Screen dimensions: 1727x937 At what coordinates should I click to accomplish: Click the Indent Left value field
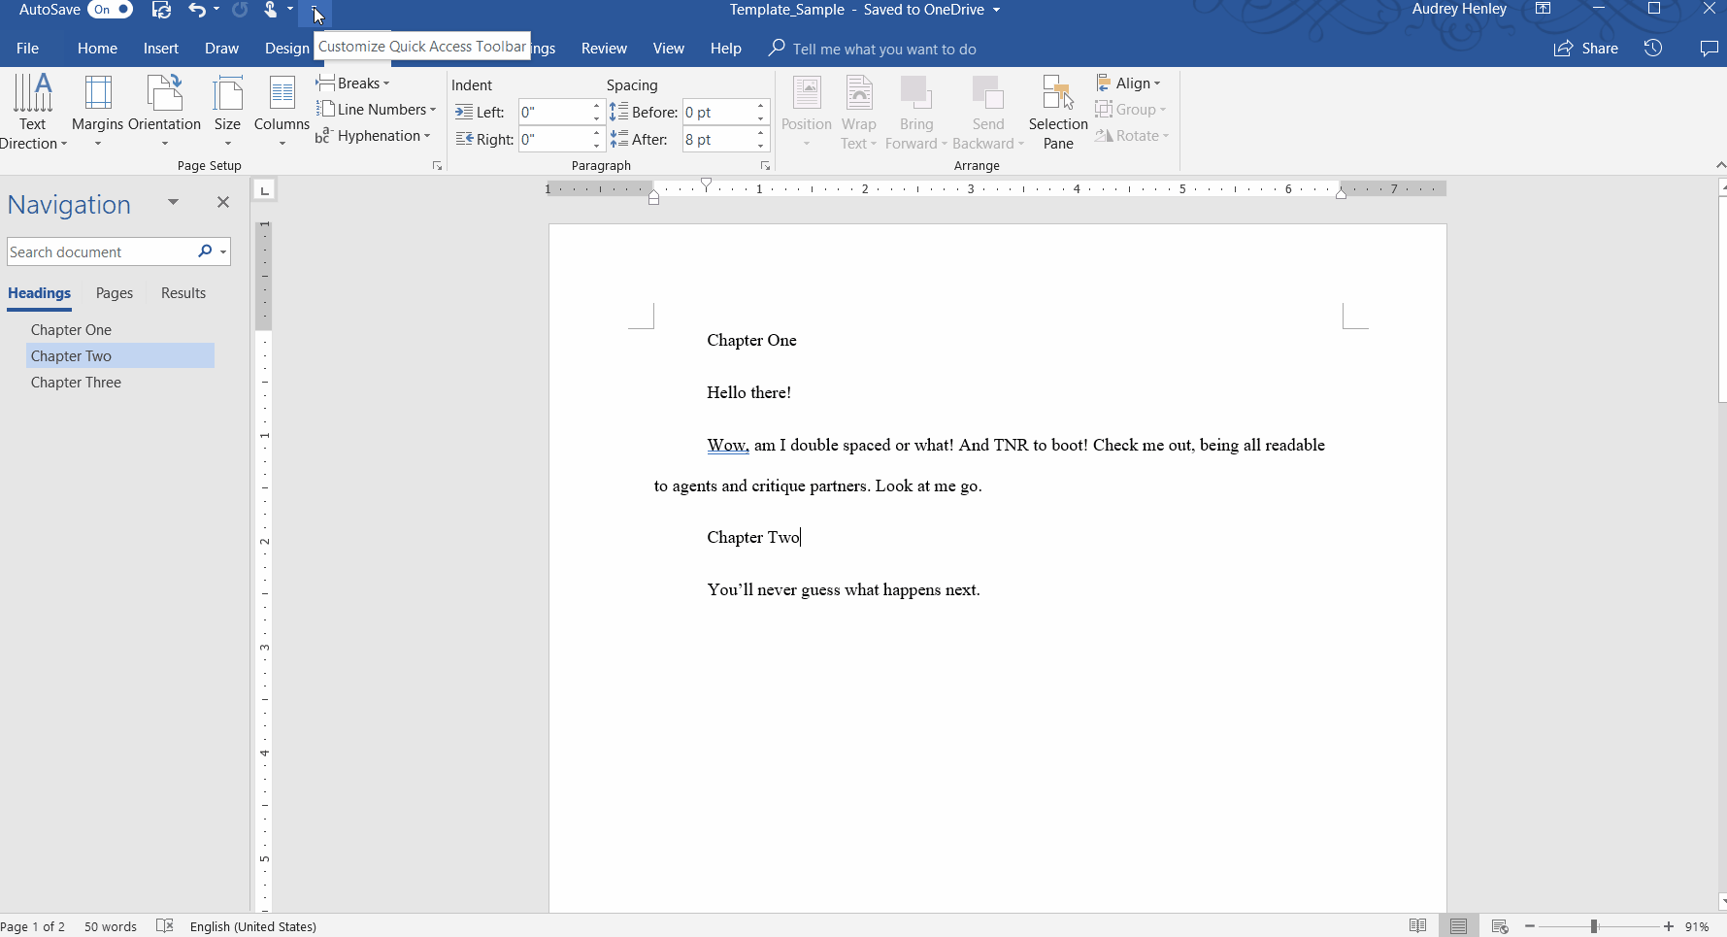tap(554, 113)
